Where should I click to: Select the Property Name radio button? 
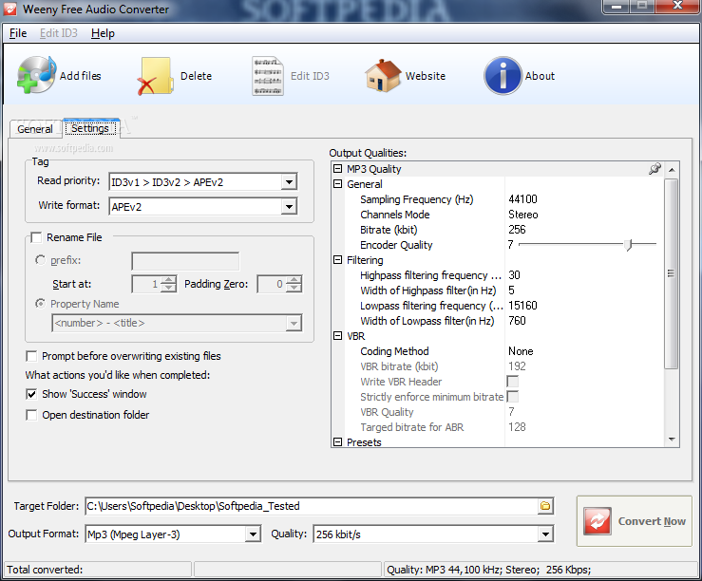(40, 304)
